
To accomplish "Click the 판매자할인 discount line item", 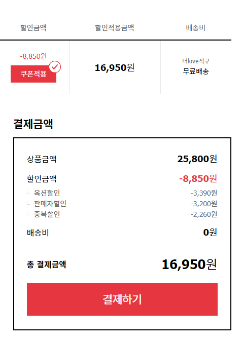I will coord(50,204).
